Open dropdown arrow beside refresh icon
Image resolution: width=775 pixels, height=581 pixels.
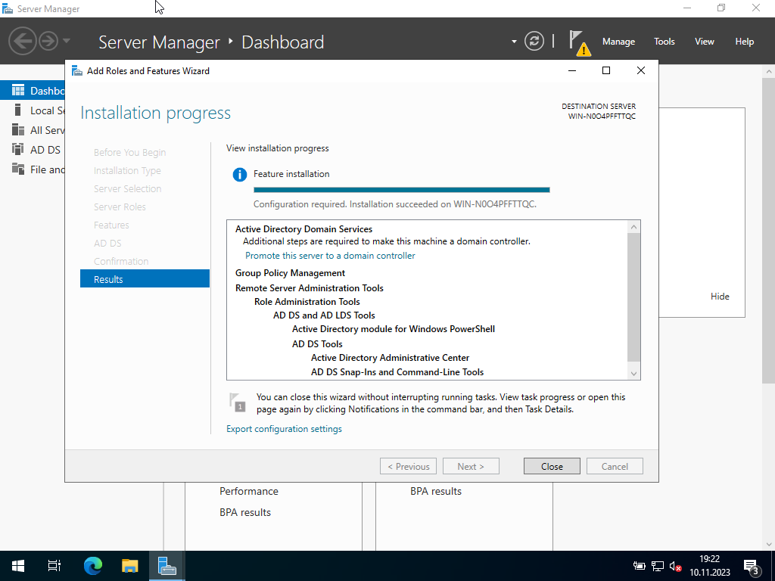[x=514, y=42]
